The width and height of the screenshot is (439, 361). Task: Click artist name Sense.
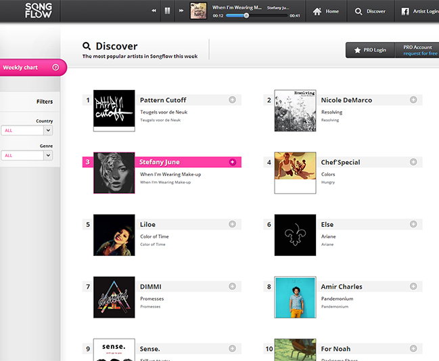click(x=149, y=349)
